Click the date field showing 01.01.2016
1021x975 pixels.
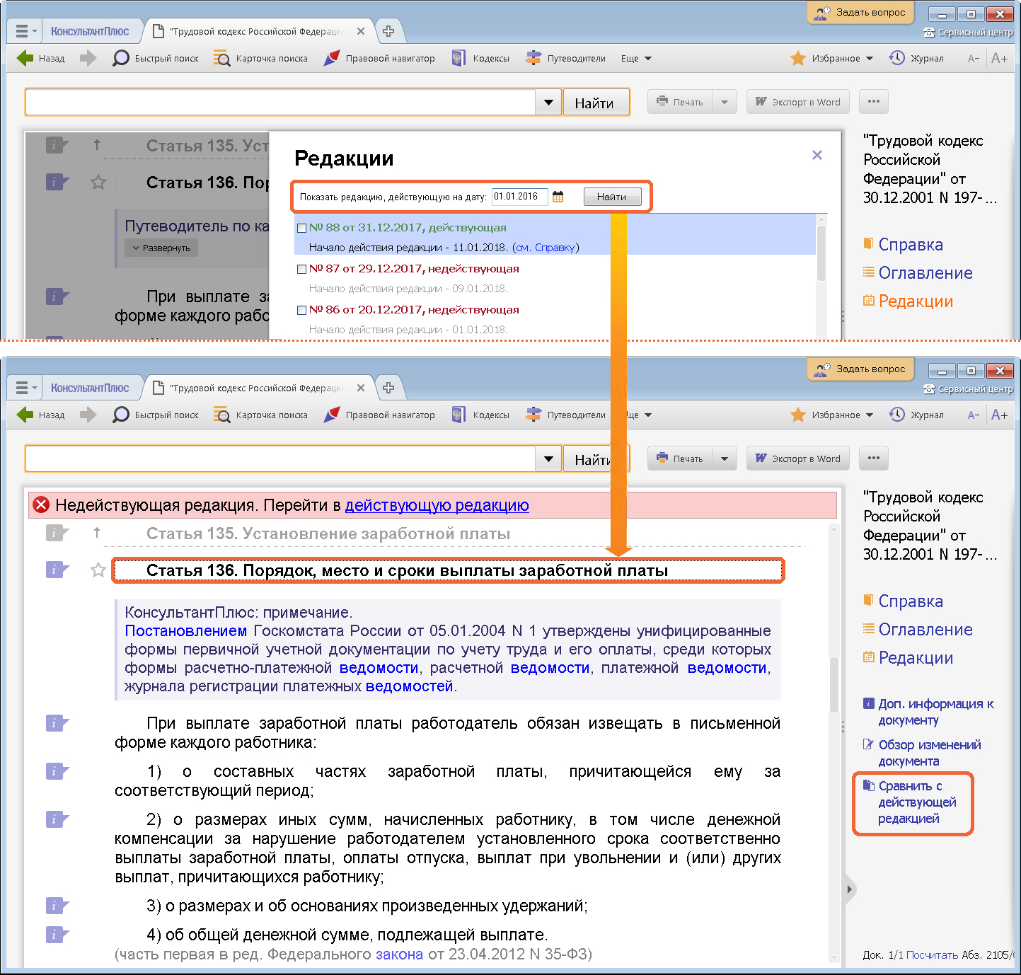pos(520,197)
